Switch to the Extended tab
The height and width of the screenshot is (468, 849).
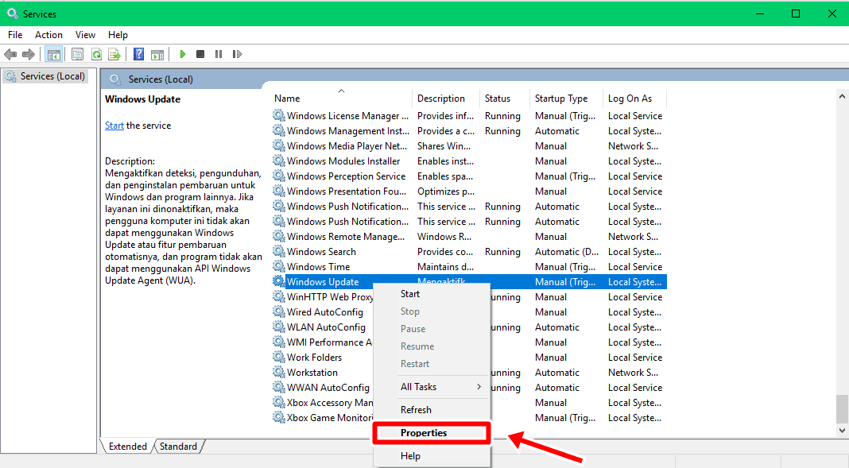[x=128, y=447]
